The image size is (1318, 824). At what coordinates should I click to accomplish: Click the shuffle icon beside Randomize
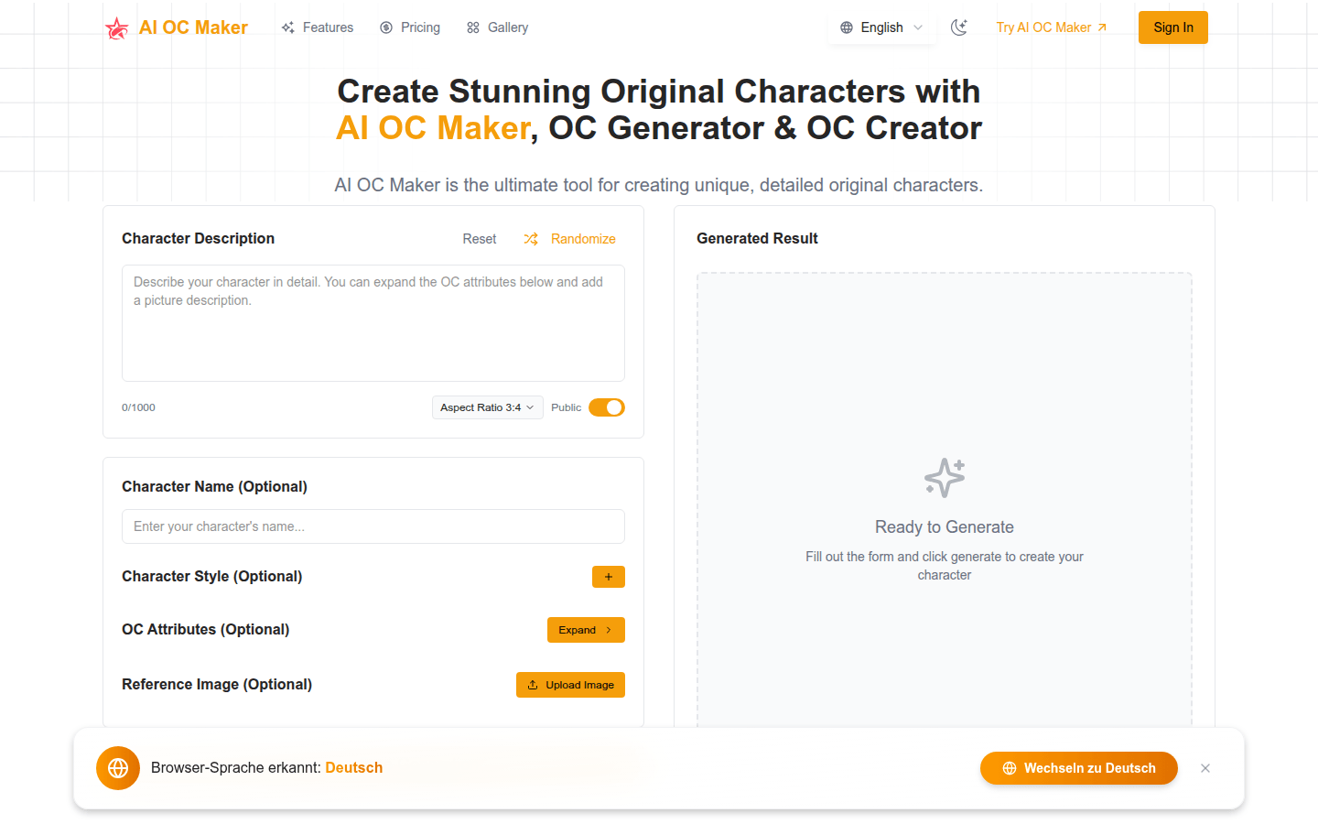point(531,239)
